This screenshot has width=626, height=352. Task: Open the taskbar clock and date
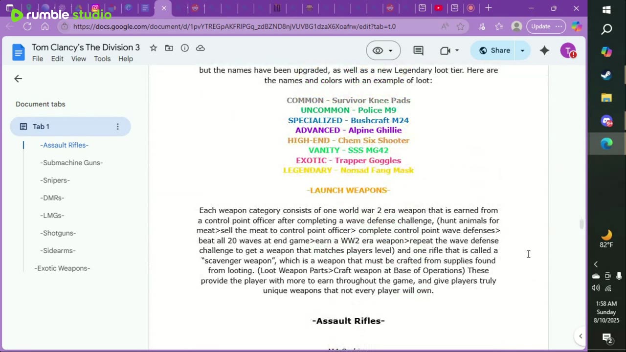click(x=606, y=312)
